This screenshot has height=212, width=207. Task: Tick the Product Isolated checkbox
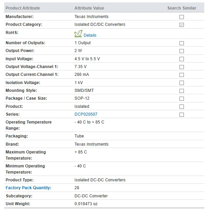tap(182, 107)
